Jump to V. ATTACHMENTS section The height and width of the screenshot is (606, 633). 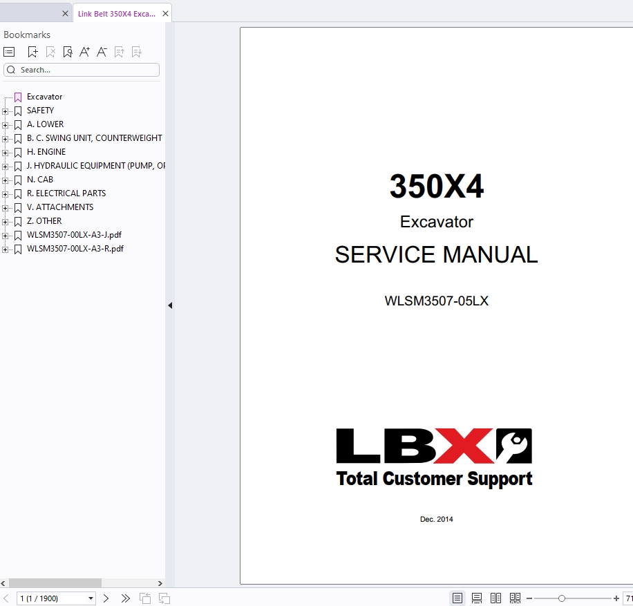(x=60, y=207)
